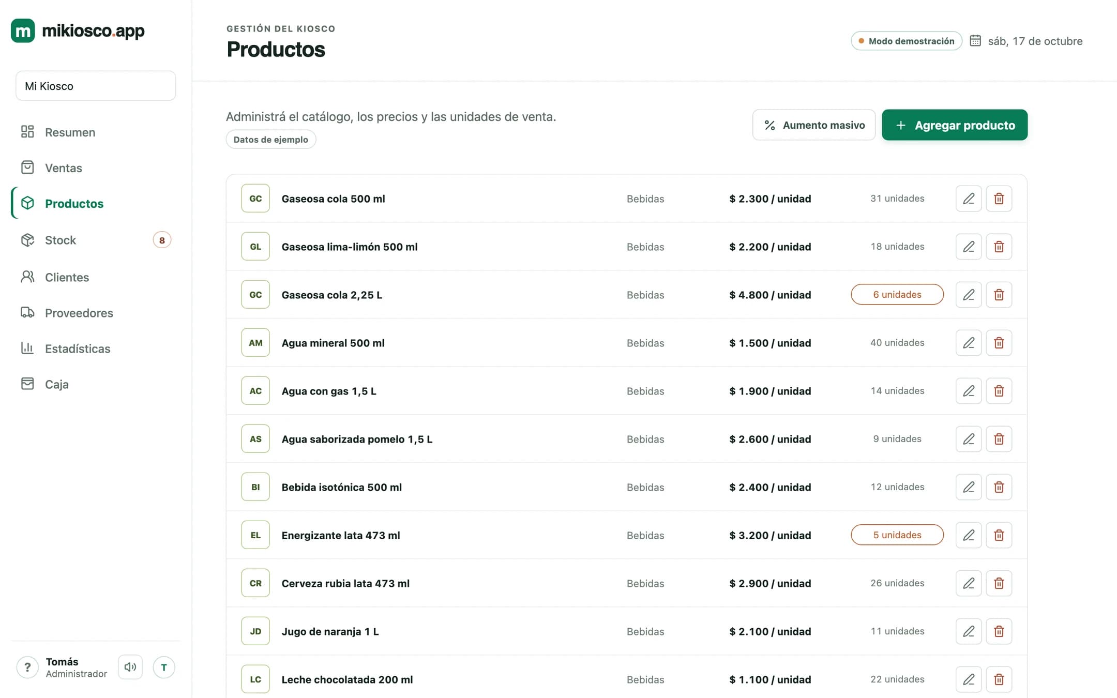1117x698 pixels.
Task: Delete Bebida isotónica 500 ml
Action: point(999,487)
